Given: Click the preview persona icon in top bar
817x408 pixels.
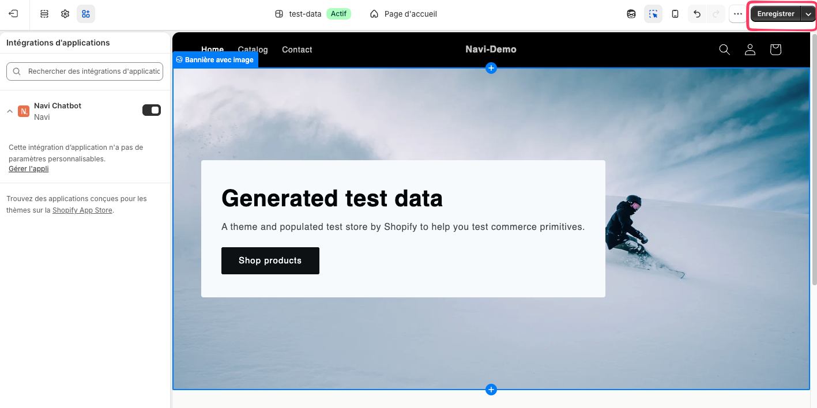Looking at the screenshot, I should 631,14.
